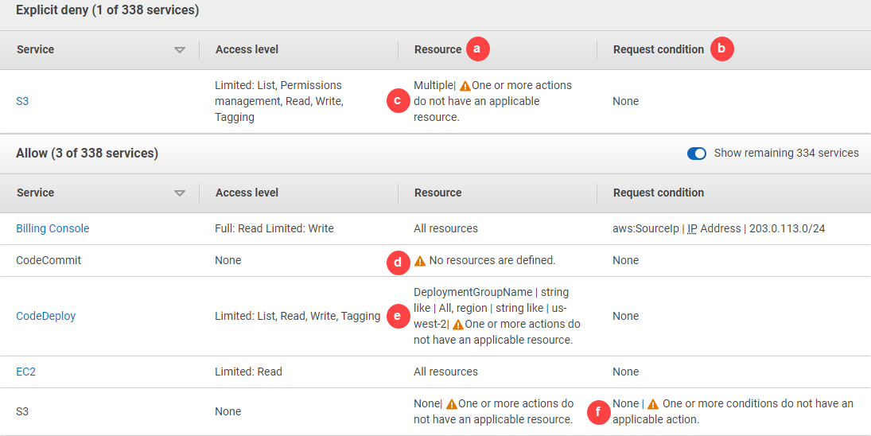Click the red callout marker labeled f
This screenshot has height=436, width=871.
(x=597, y=412)
